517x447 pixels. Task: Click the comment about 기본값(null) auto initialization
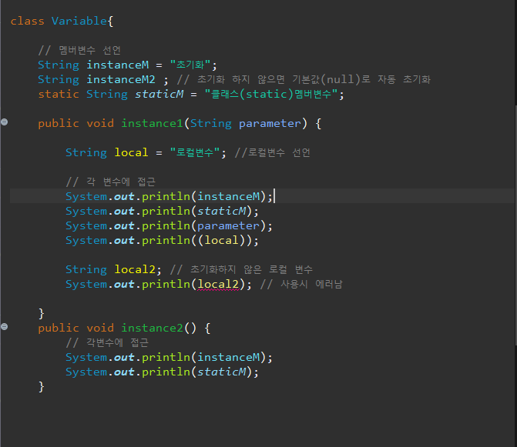(304, 79)
